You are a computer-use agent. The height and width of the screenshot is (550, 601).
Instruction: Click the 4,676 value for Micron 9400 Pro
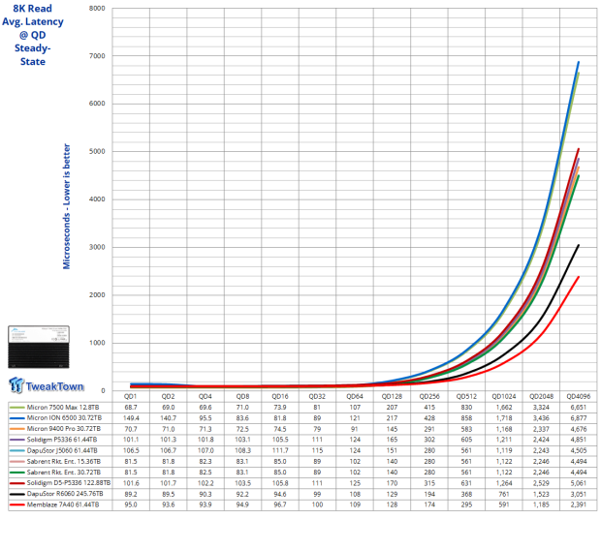click(x=579, y=429)
